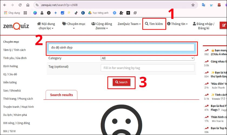Open trending quiz 'Bạn là hả' with 534

click(x=219, y=74)
